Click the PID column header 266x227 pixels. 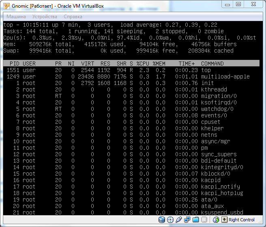tap(15, 64)
